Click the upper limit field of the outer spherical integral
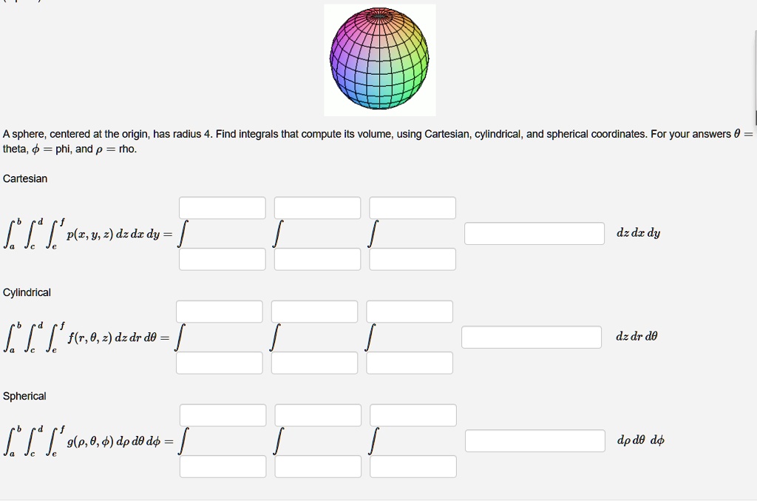This screenshot has width=757, height=504. [223, 414]
